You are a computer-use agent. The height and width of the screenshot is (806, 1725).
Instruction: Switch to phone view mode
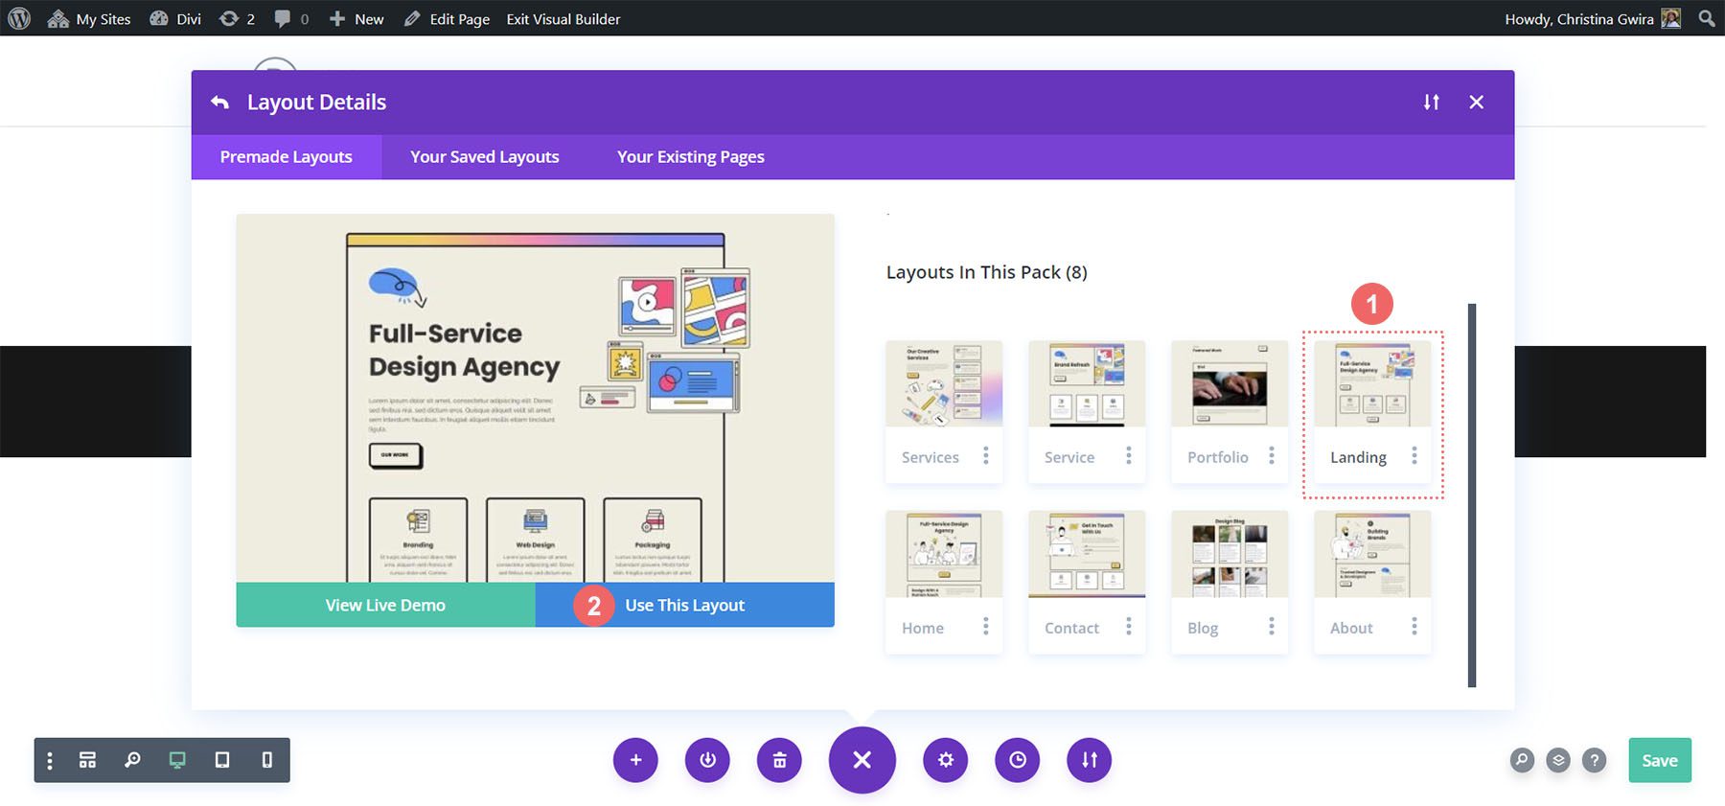pos(267,760)
